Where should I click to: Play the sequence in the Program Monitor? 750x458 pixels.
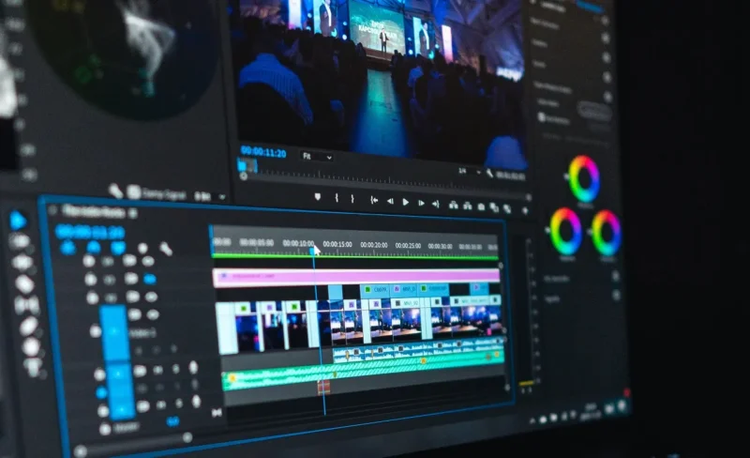tap(406, 202)
